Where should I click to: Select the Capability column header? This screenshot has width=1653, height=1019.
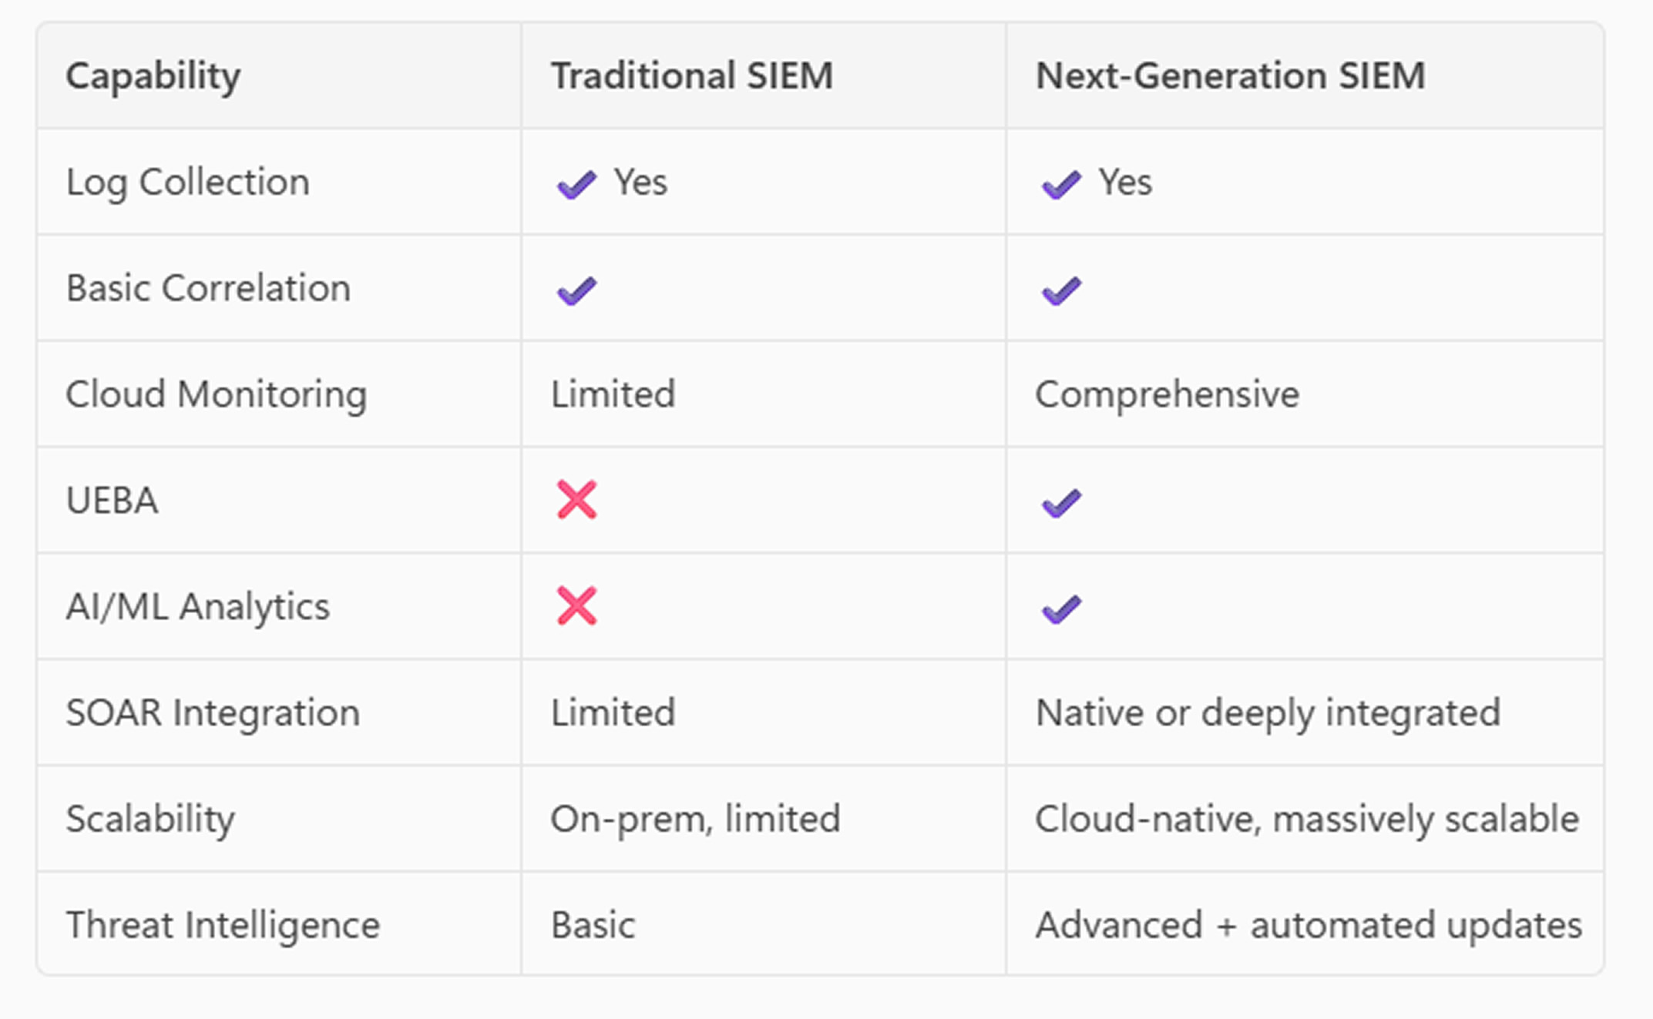point(153,76)
